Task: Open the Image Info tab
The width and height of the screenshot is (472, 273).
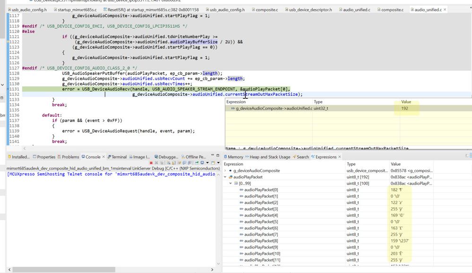Action: tap(139, 157)
